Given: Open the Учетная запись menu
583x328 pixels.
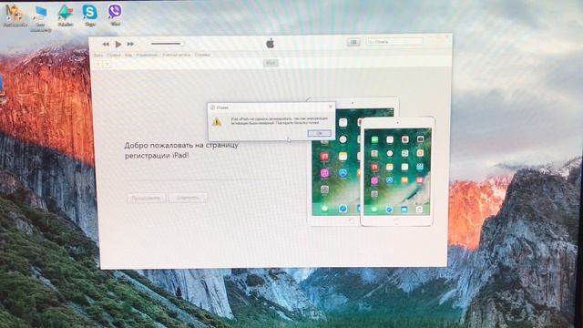Looking at the screenshot, I should 176,55.
